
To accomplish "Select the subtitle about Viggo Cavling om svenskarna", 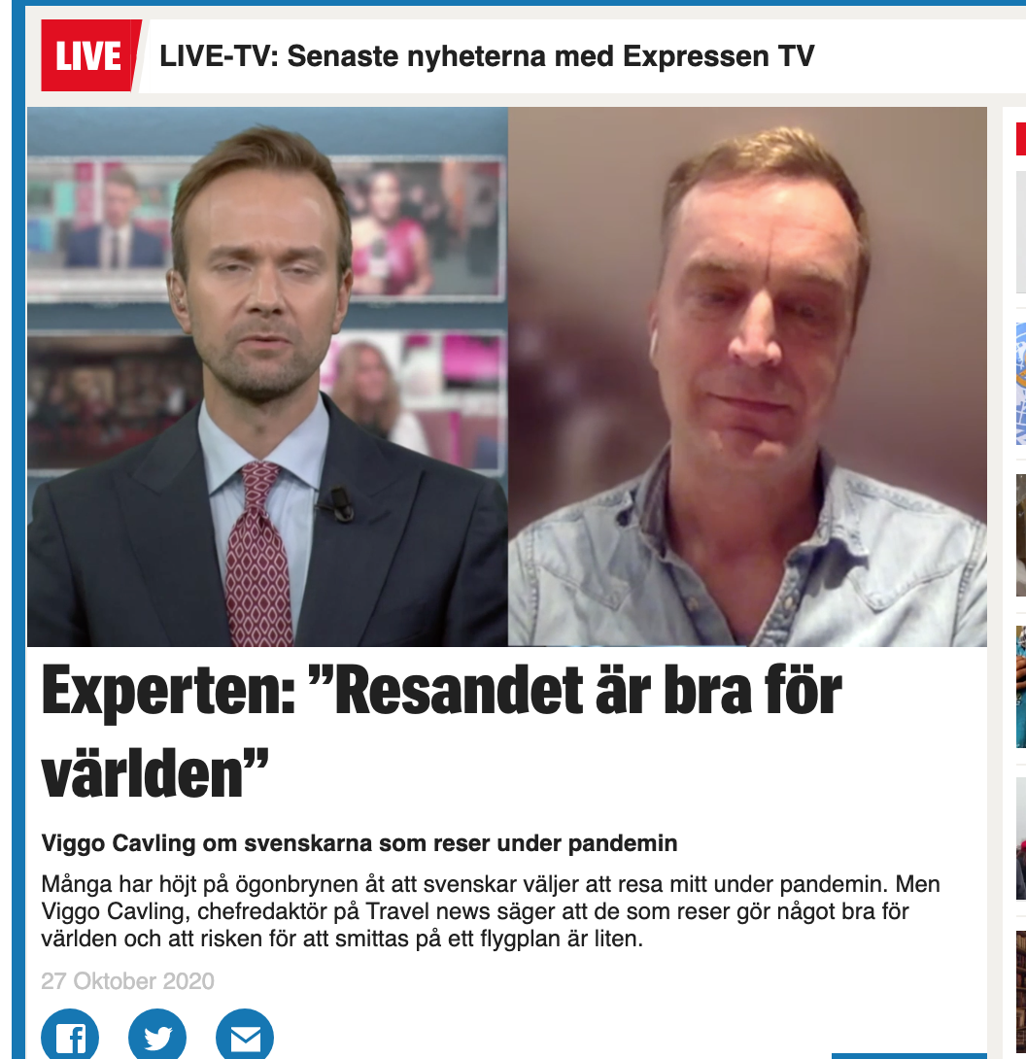I will [x=359, y=843].
